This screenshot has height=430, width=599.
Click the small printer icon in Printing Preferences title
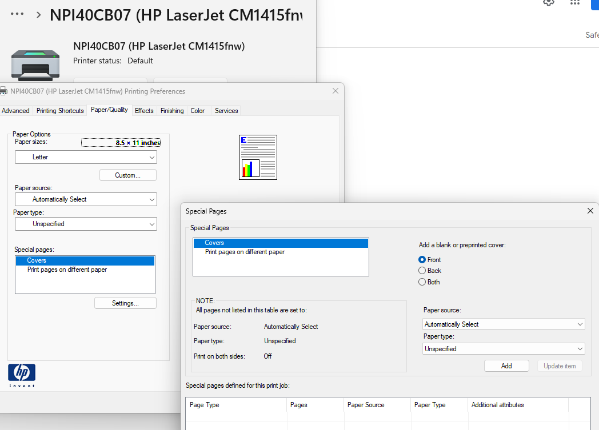coord(3,91)
